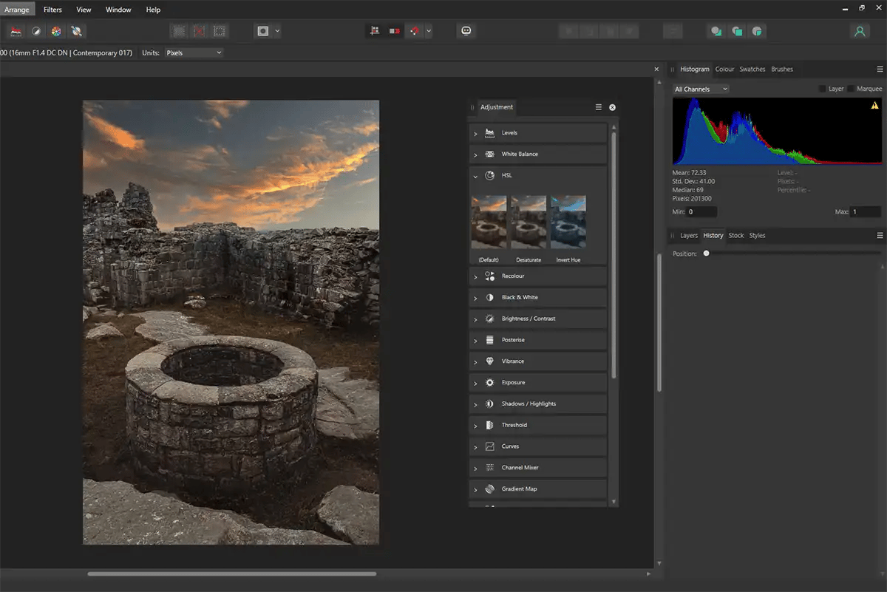887x592 pixels.
Task: Click the Move By Whole Pixels icon
Action: tap(395, 31)
